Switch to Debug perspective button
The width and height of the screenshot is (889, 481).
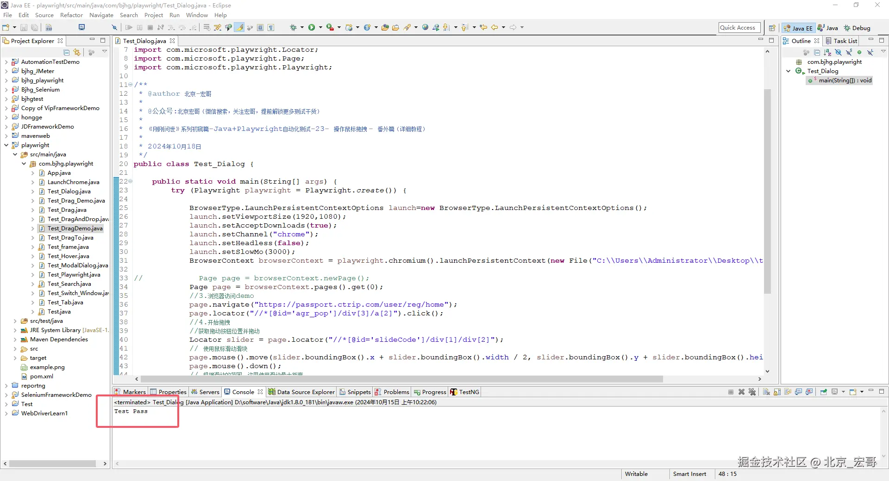click(x=857, y=28)
